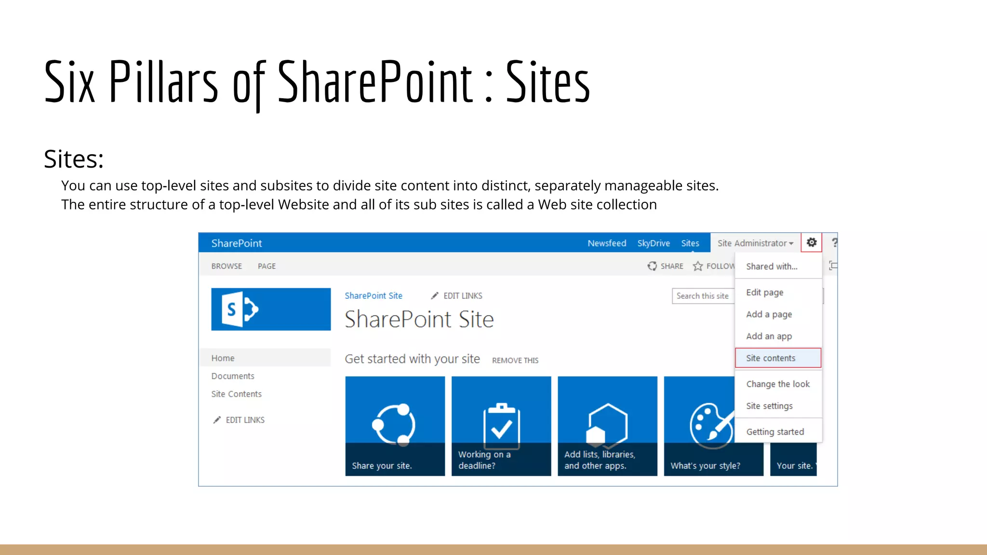Viewport: 987px width, 555px height.
Task: Click pencil icon beside top EDIT LINKS
Action: [x=435, y=295]
